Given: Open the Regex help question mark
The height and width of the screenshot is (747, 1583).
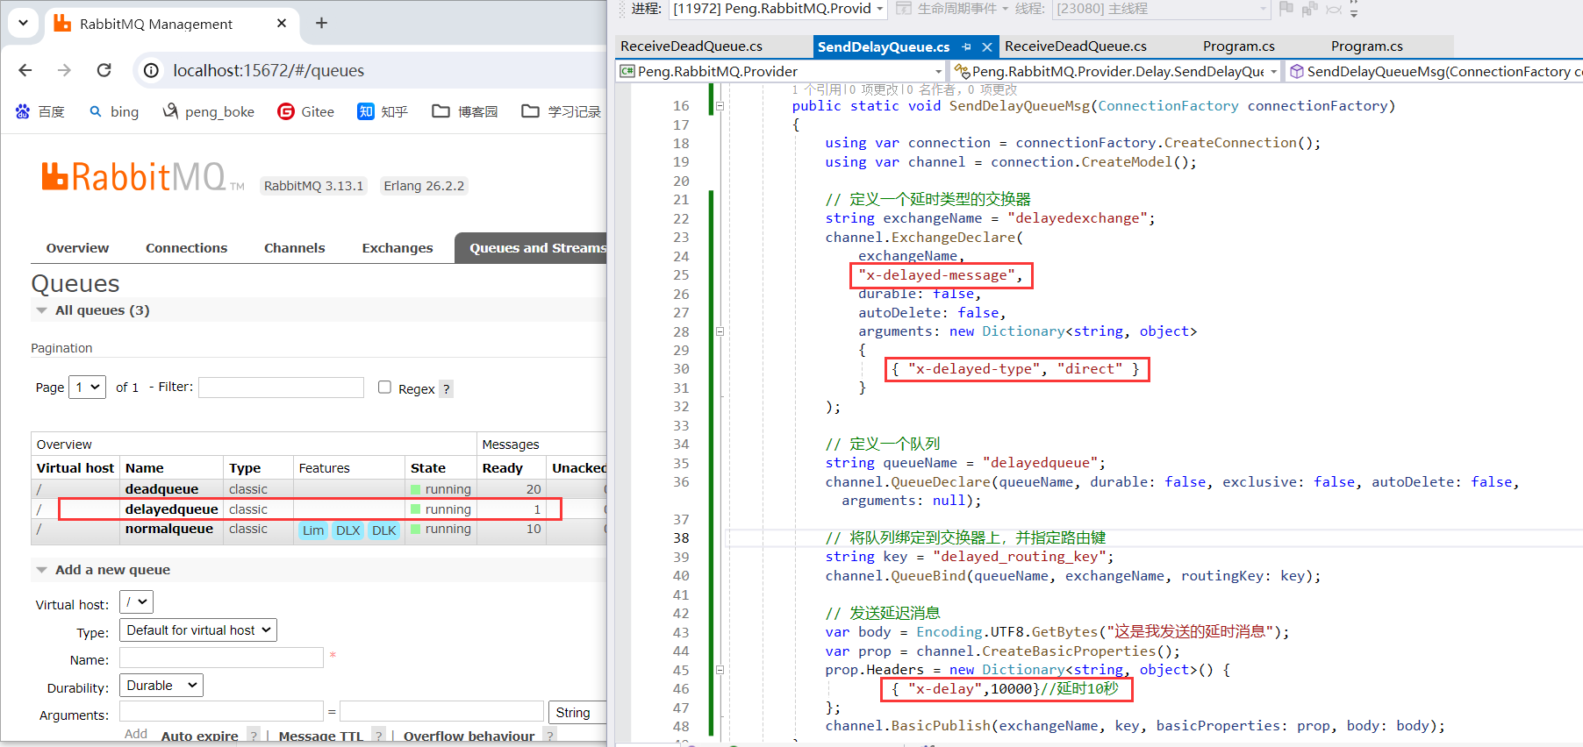Looking at the screenshot, I should pos(446,388).
